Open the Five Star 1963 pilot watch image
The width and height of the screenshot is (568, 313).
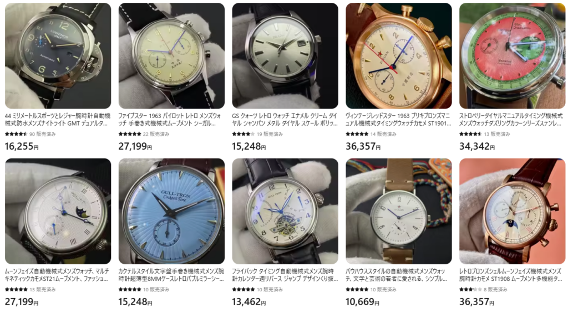171,56
